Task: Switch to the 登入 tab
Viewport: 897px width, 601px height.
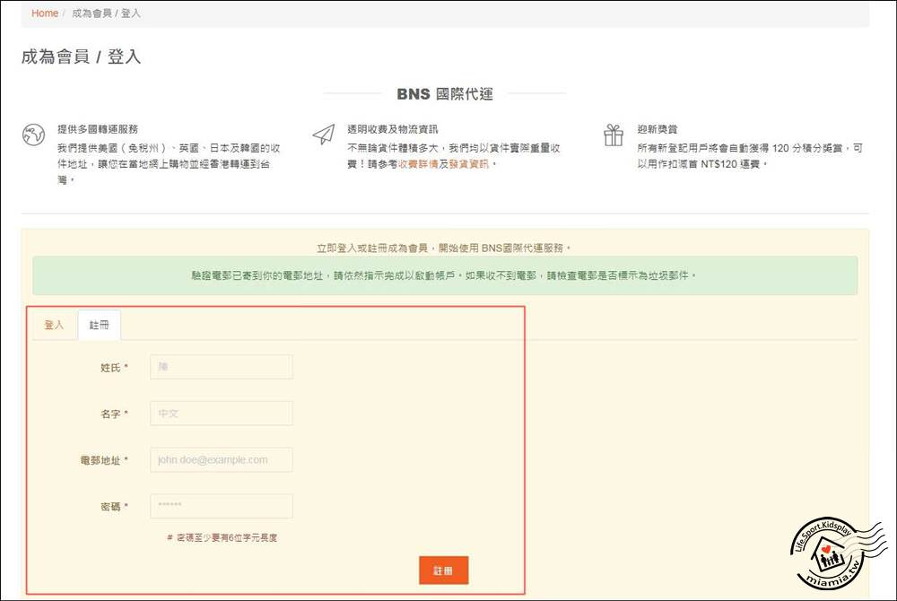Action: [54, 325]
